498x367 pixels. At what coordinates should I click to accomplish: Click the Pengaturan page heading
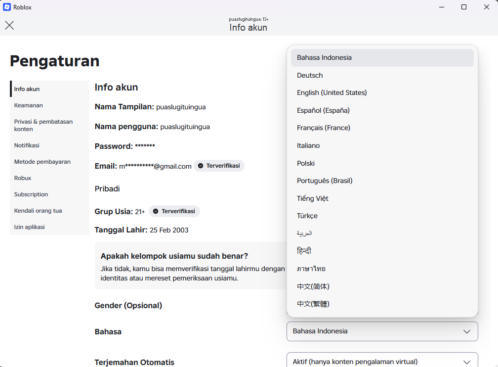(55, 61)
